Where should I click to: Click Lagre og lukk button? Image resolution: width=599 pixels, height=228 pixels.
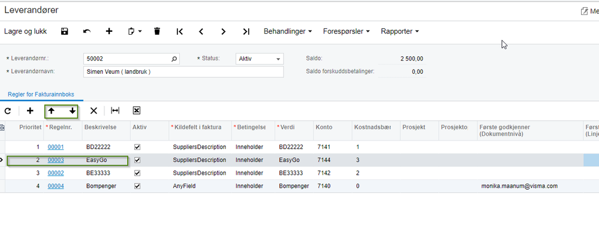point(26,31)
